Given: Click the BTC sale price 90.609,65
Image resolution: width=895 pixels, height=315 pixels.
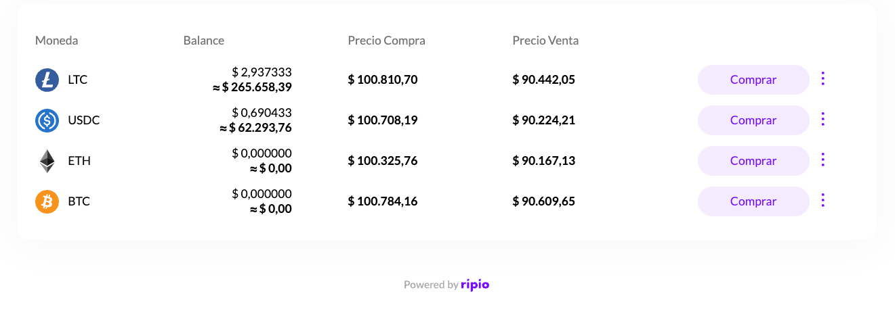Looking at the screenshot, I should point(544,201).
